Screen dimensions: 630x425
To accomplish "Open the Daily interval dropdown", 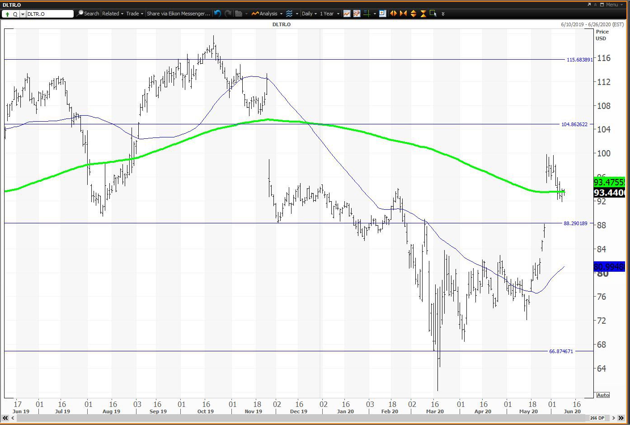I will (x=309, y=14).
